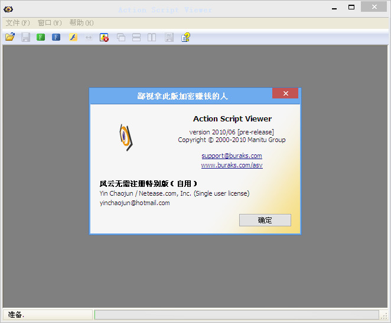Screen dimensions: 391x323
Task: Click the green F toolbar icon
Action: coord(41,37)
